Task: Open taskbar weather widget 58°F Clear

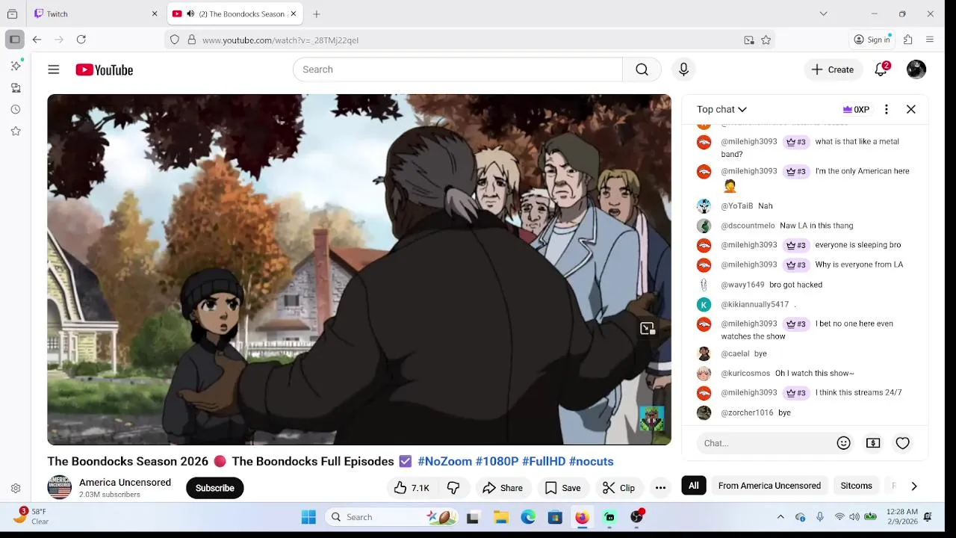Action: click(x=31, y=516)
